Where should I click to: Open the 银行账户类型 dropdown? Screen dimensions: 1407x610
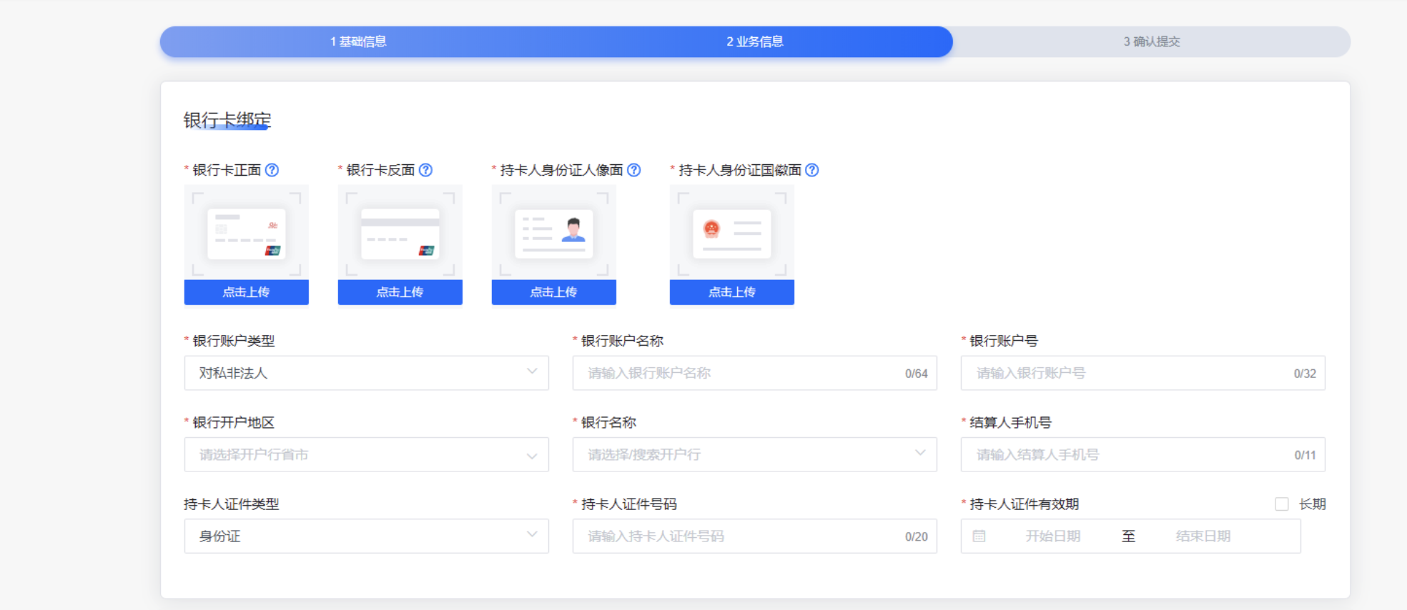366,373
